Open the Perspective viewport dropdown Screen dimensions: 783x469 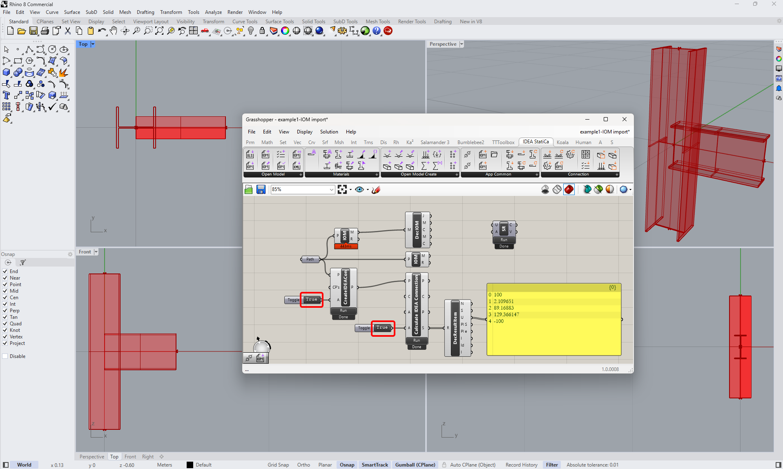point(462,44)
